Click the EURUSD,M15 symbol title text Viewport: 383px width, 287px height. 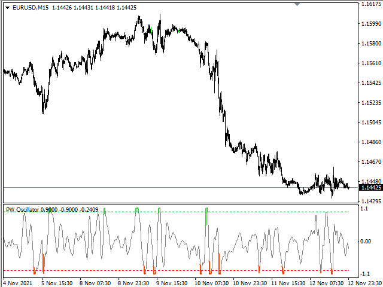point(31,8)
